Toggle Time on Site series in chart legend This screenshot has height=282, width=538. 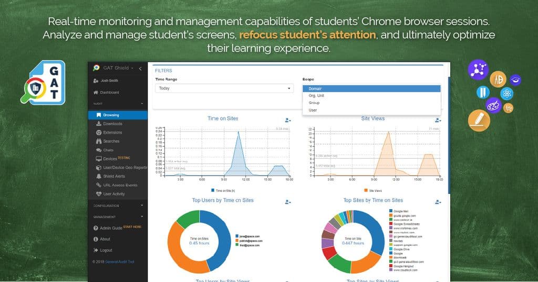223,191
